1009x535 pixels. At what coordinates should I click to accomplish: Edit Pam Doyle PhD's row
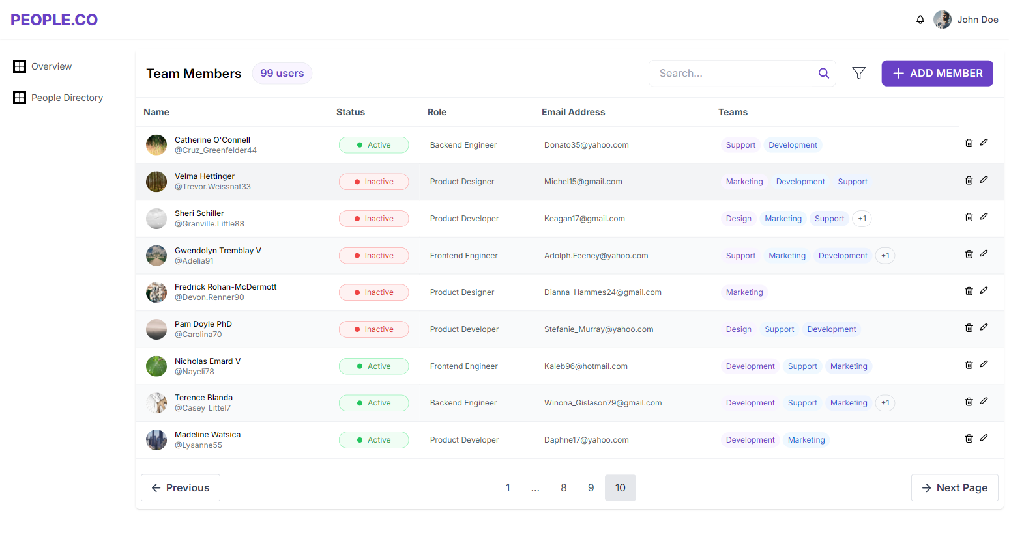[x=984, y=327]
